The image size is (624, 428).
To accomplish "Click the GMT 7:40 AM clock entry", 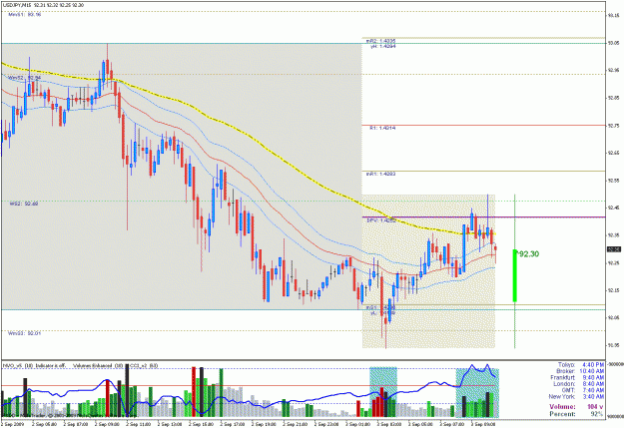I will click(x=583, y=390).
